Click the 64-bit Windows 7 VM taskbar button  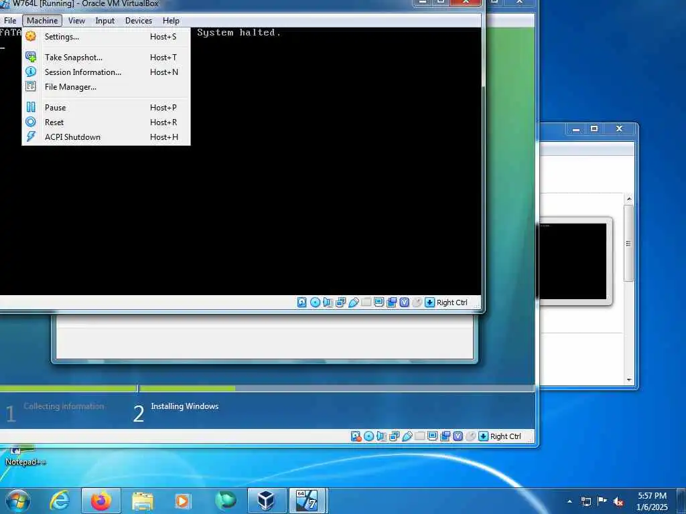click(307, 501)
